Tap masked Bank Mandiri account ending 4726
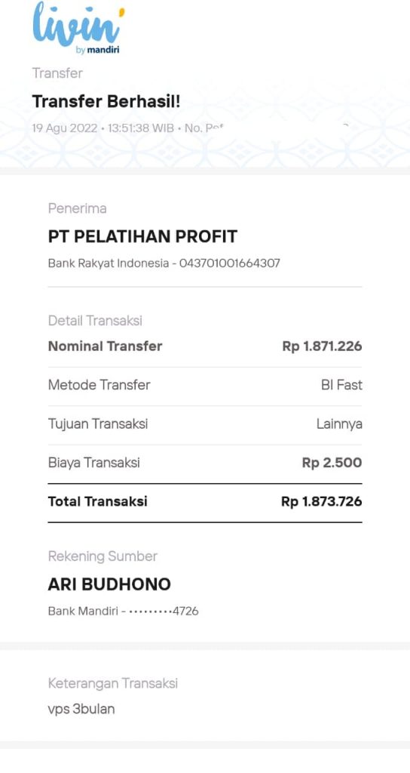The height and width of the screenshot is (773, 410). click(x=124, y=611)
